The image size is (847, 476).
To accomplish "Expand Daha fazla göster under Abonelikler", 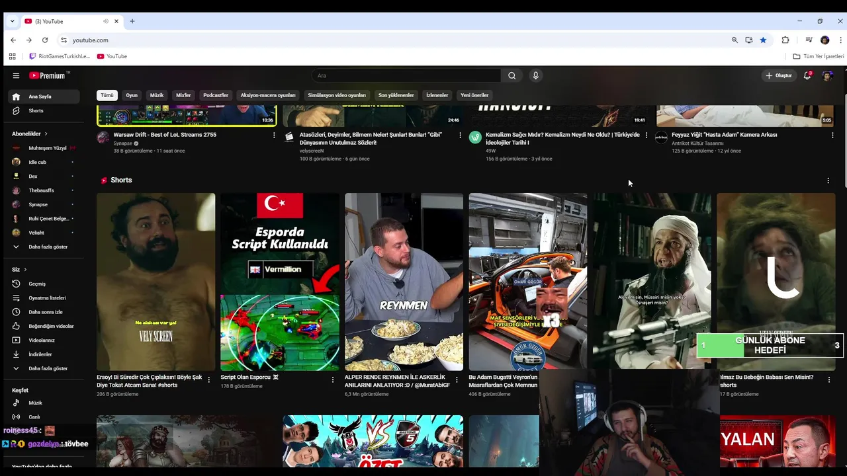I will pos(44,247).
